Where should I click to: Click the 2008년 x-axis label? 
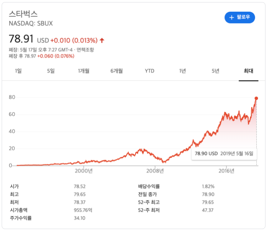pos(155,171)
